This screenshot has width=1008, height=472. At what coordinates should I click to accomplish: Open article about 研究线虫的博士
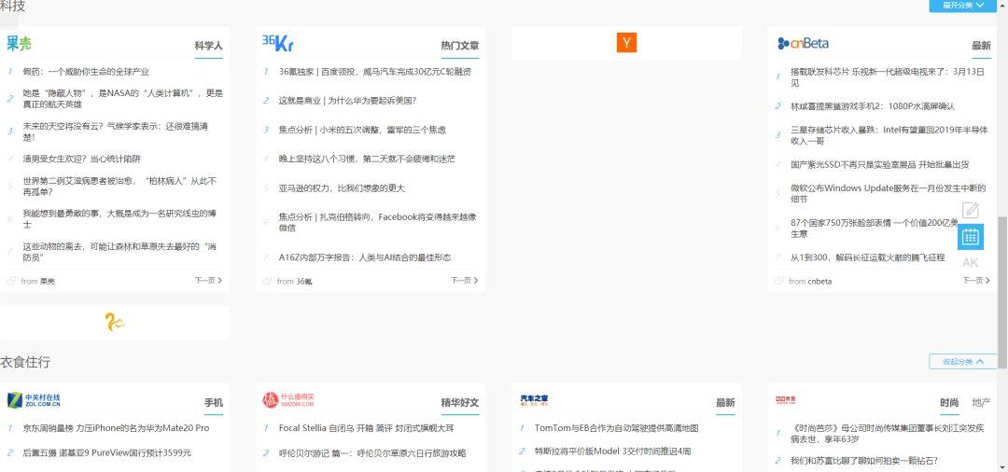click(x=119, y=219)
